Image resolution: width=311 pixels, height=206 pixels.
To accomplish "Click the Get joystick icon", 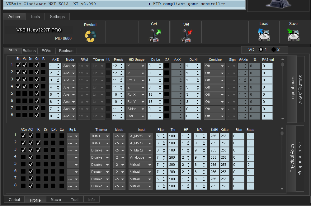I will click(155, 35).
